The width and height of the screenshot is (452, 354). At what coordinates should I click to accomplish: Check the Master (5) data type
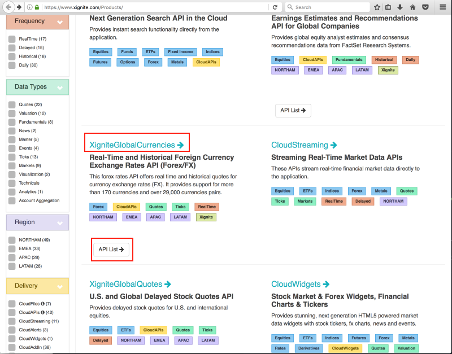point(12,139)
